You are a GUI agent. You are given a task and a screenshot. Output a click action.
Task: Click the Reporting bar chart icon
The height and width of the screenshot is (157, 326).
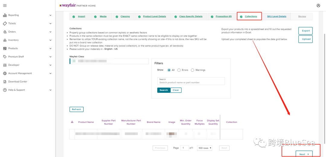tap(5, 15)
